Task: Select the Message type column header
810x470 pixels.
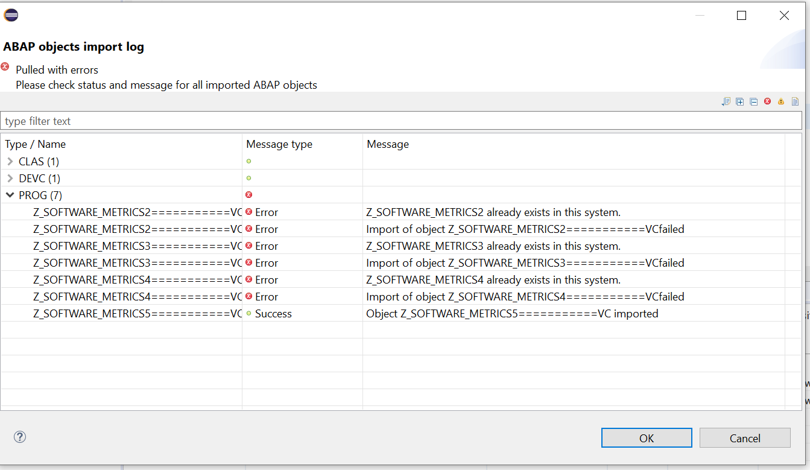Action: (x=279, y=144)
